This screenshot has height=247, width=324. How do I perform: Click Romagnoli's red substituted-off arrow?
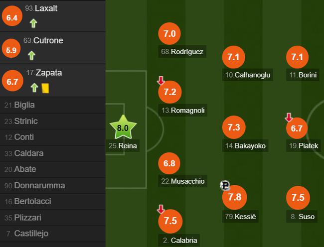click(x=161, y=81)
